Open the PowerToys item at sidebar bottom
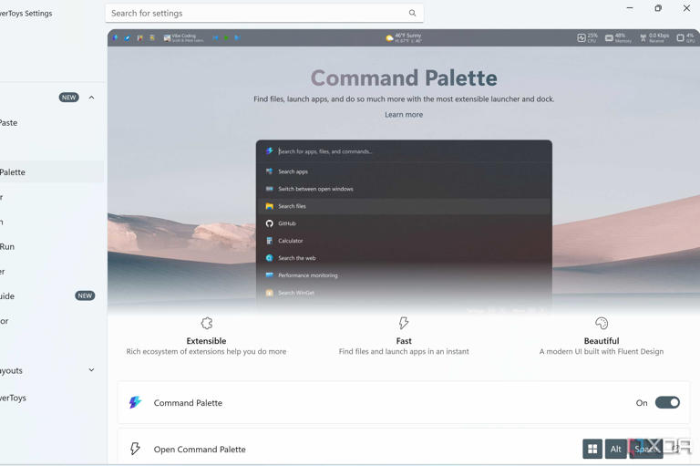Image resolution: width=700 pixels, height=466 pixels. coord(13,398)
